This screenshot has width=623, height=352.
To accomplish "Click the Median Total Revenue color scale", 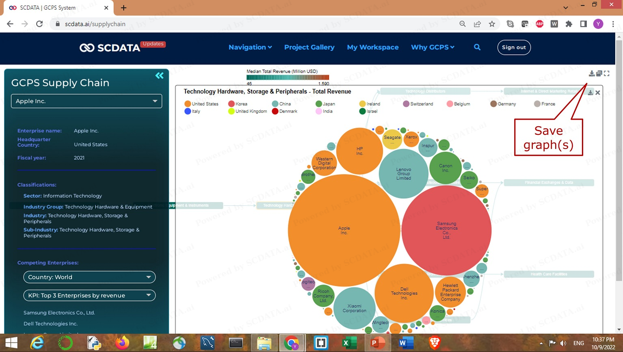I will [x=288, y=77].
